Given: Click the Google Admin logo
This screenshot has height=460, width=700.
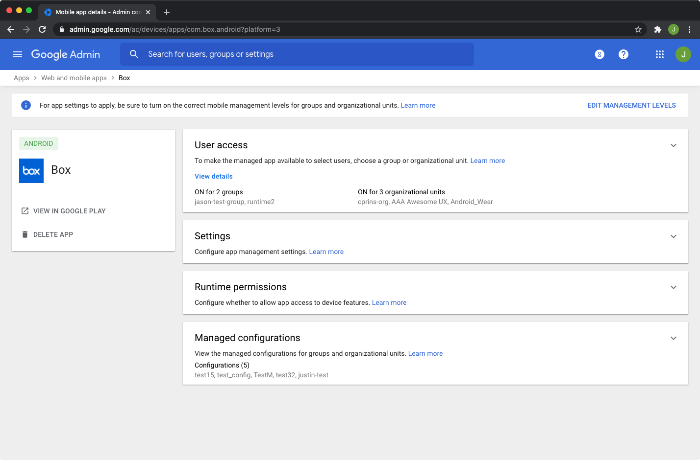Looking at the screenshot, I should (66, 54).
